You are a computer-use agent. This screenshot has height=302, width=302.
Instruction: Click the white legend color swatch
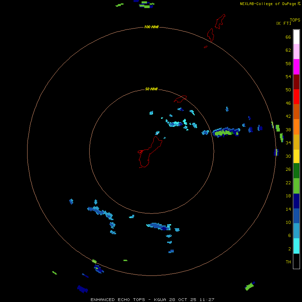pyautogui.click(x=296, y=37)
